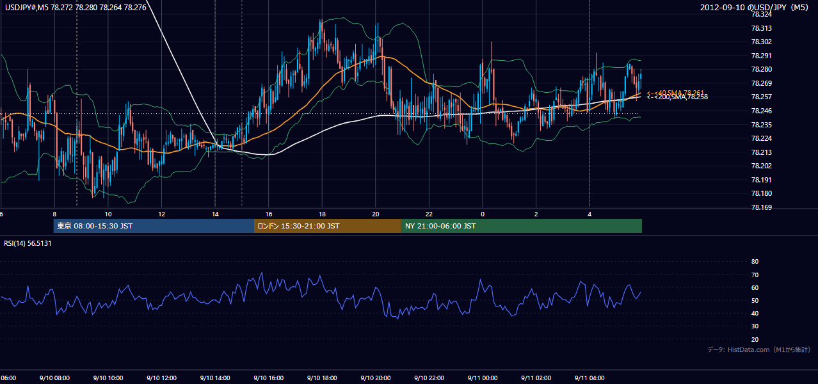Viewport: 818px width, 384px height.
Task: Click price axis label 78.235
Action: point(761,125)
